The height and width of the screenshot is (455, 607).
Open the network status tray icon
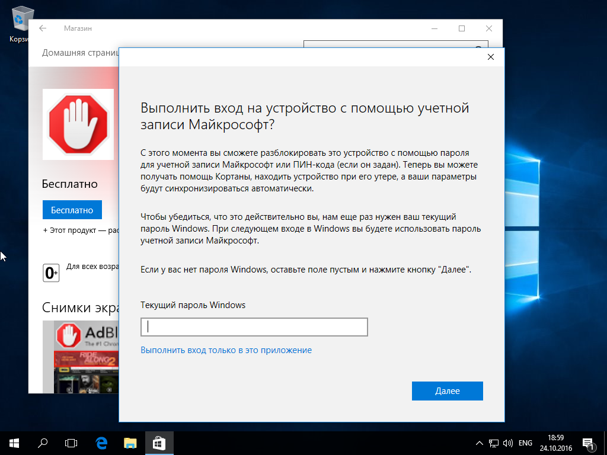[494, 443]
